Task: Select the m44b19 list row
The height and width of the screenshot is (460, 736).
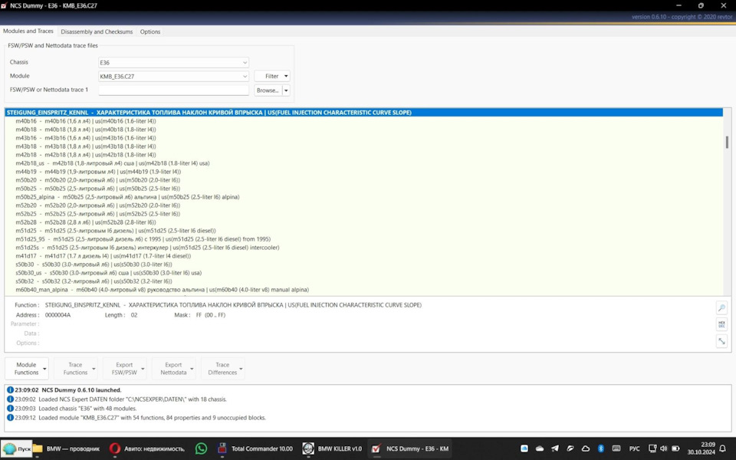Action: (363, 172)
